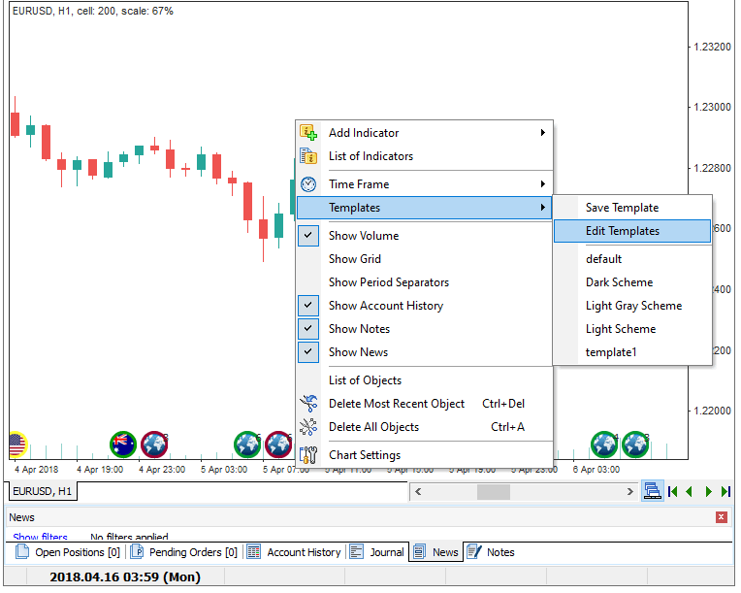Enable Show Grid option

coord(355,259)
